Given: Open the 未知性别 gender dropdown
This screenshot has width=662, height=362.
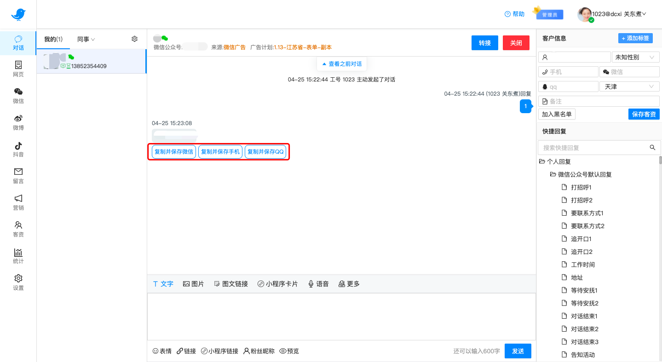Looking at the screenshot, I should coord(635,57).
